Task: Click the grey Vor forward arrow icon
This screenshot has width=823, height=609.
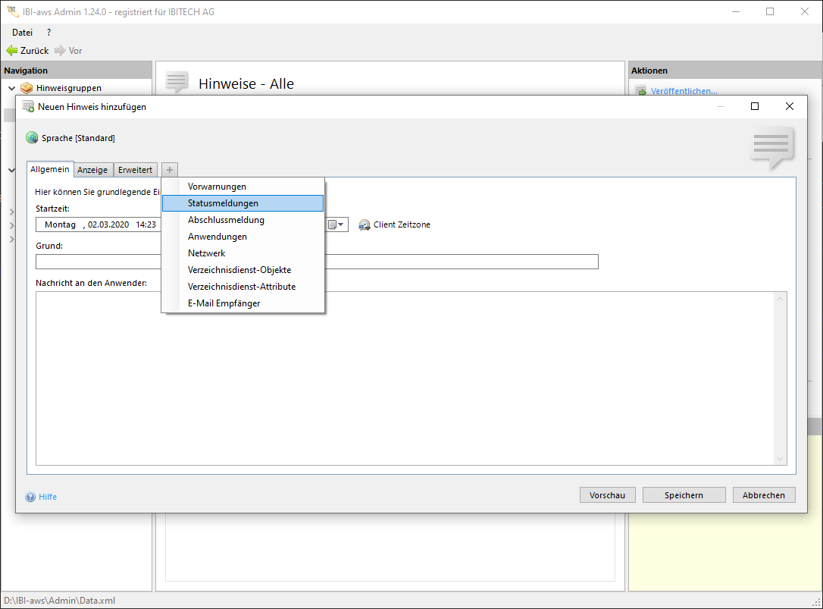Action: coord(60,51)
